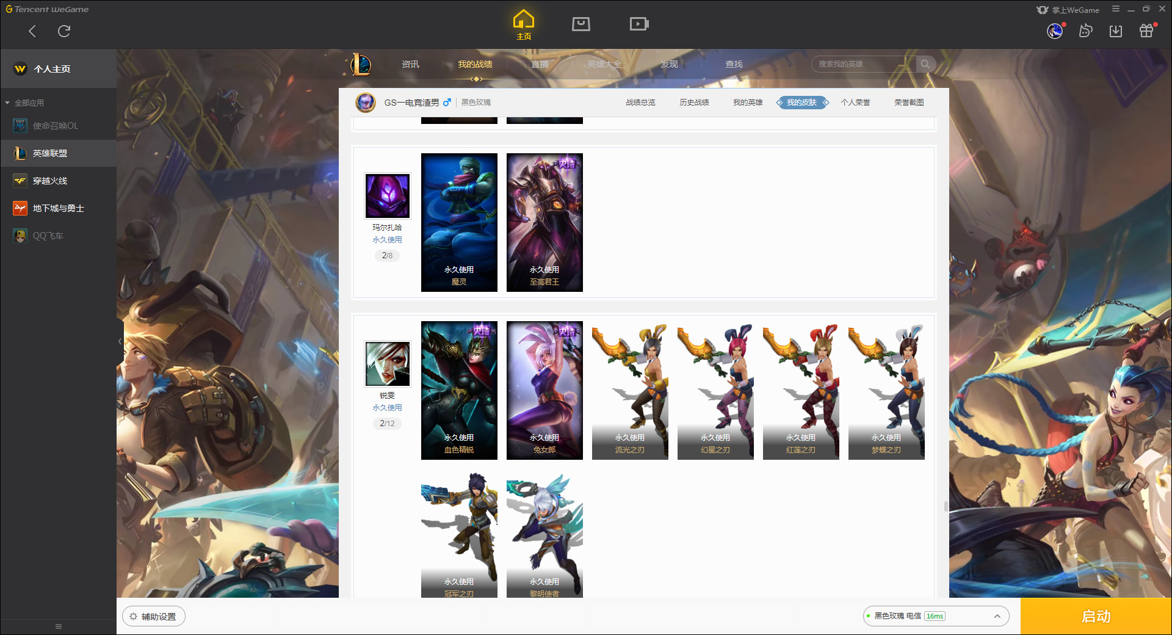
Task: Click the search magnifier button
Action: (925, 64)
